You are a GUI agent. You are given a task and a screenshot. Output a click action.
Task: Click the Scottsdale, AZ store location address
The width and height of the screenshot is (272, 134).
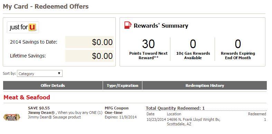pos(194,122)
